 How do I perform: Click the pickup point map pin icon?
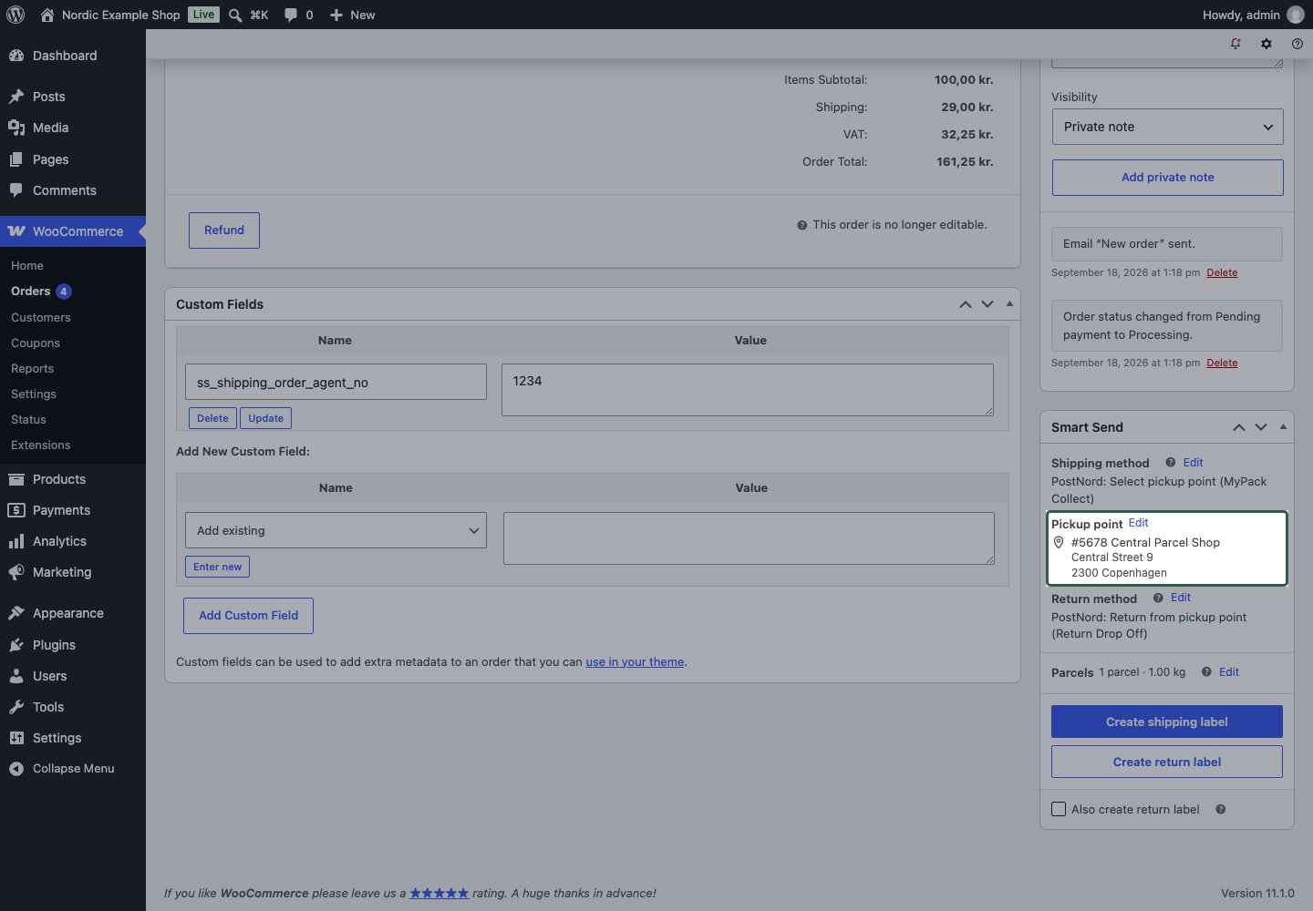(1059, 542)
